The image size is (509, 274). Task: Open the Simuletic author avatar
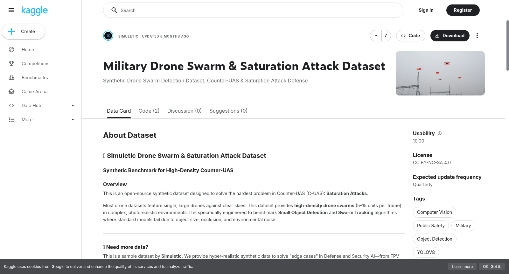pyautogui.click(x=108, y=36)
